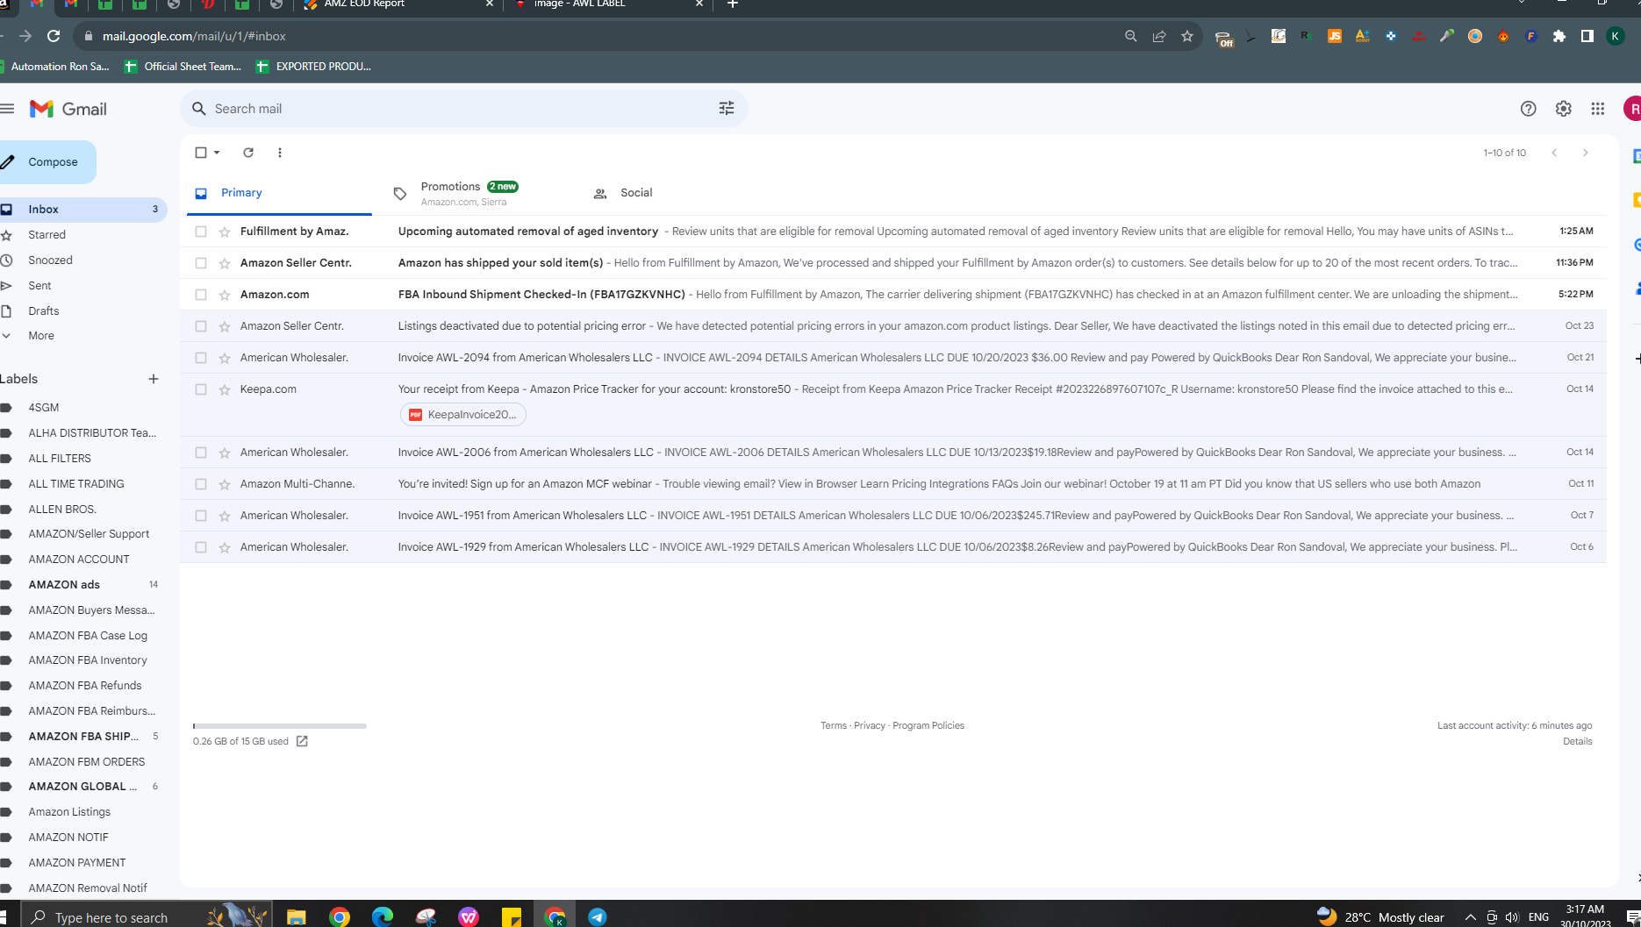Image resolution: width=1641 pixels, height=927 pixels.
Task: Reload the page in Chrome
Action: [x=54, y=36]
